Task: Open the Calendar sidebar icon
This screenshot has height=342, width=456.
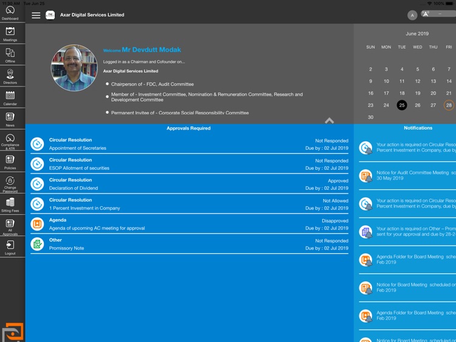Action: click(x=10, y=98)
